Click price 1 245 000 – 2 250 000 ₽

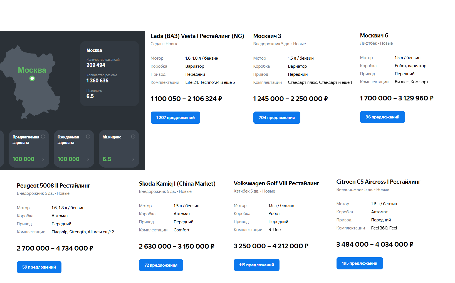(x=291, y=99)
